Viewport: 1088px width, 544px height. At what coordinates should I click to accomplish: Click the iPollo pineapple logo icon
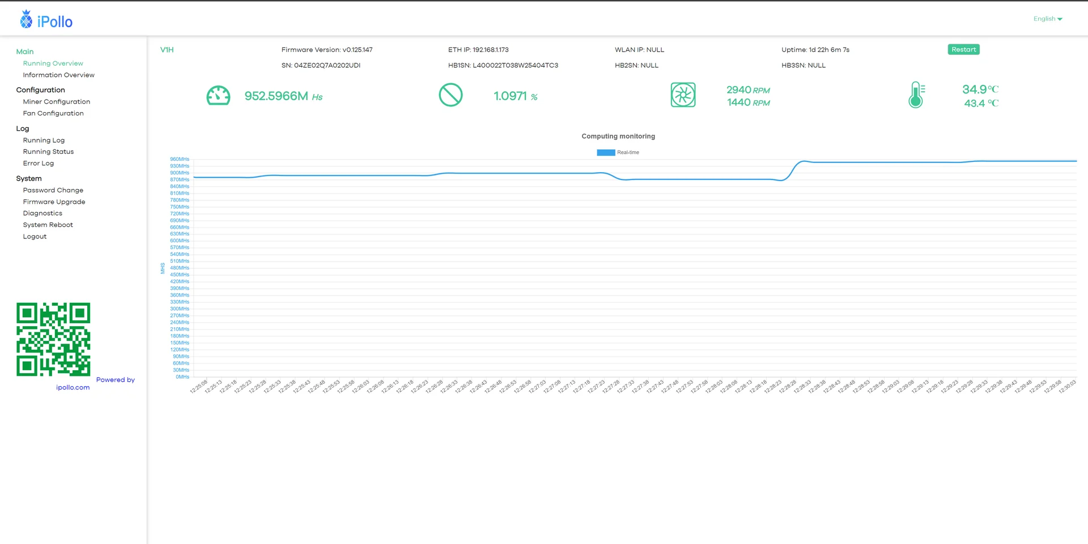(26, 19)
